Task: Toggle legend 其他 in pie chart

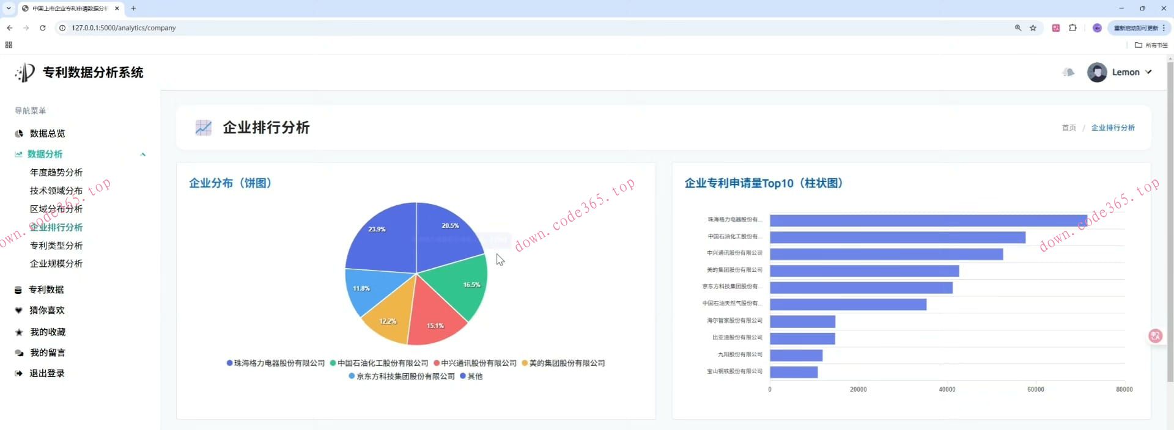Action: point(471,376)
